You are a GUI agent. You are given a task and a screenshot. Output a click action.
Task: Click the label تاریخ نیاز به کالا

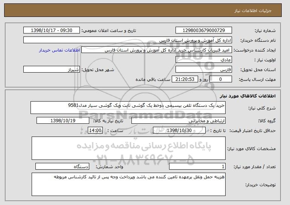click(x=108, y=121)
